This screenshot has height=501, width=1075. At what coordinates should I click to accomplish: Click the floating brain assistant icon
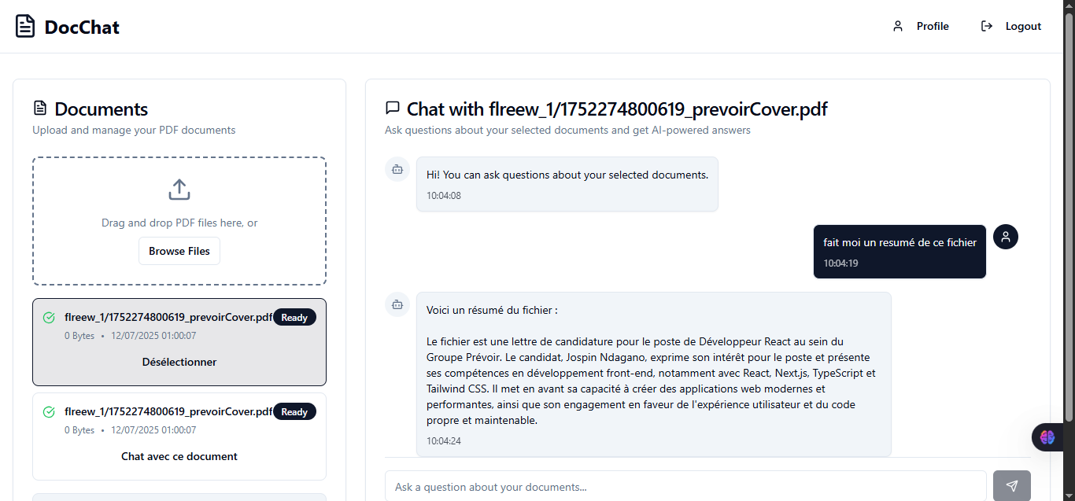[x=1047, y=437]
